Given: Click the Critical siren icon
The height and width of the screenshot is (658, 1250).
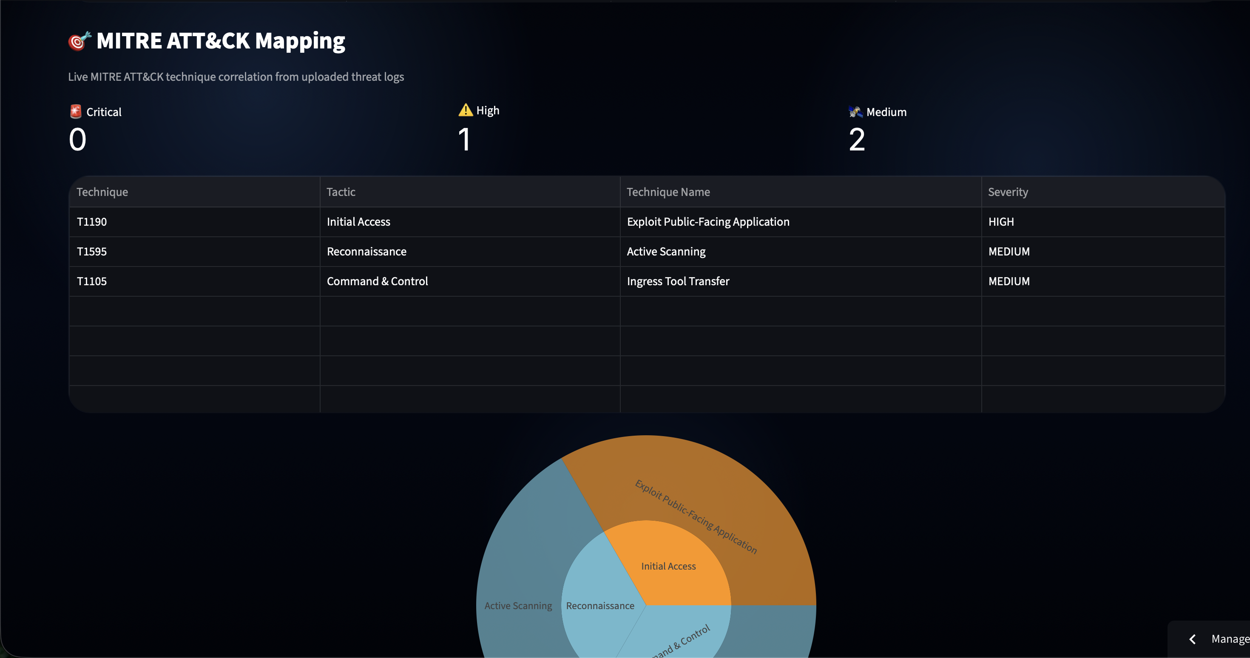Looking at the screenshot, I should click(x=76, y=112).
